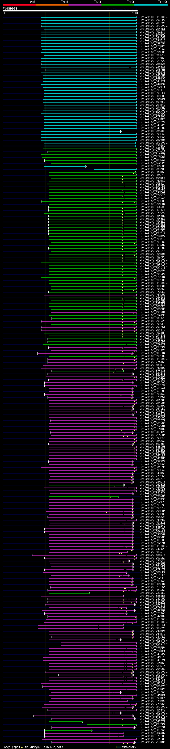The width and height of the screenshot is (170, 749).
Task: Pick hit UniRef100_P93390
Action: click(152, 406)
